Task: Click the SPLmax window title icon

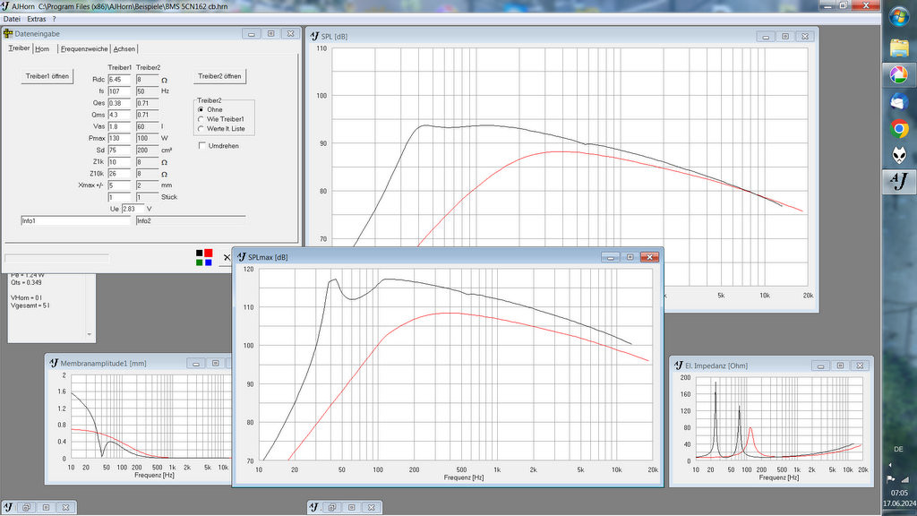Action: pyautogui.click(x=241, y=257)
